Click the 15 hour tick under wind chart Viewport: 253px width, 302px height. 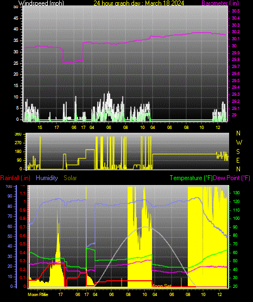click(x=40, y=127)
